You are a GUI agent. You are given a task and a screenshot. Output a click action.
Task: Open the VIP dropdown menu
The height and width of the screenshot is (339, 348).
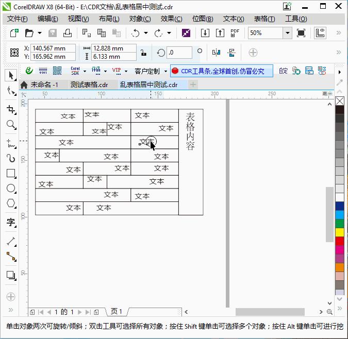coord(126,71)
